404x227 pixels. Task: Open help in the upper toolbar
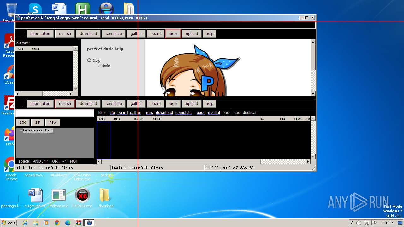pos(210,34)
